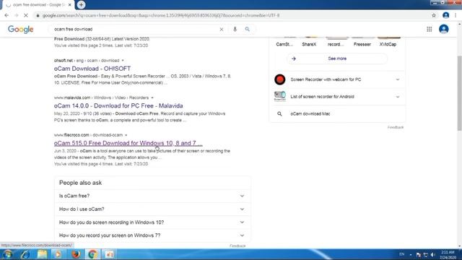The width and height of the screenshot is (462, 260).
Task: Select the XVidCap related search
Action: [x=388, y=44]
